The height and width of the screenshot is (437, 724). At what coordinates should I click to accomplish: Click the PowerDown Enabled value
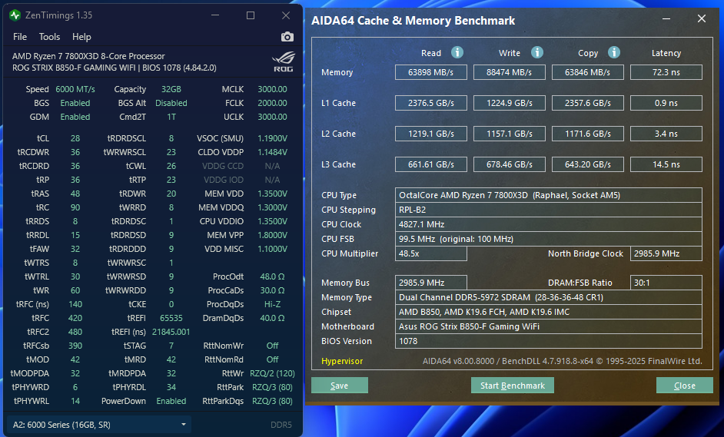(171, 401)
